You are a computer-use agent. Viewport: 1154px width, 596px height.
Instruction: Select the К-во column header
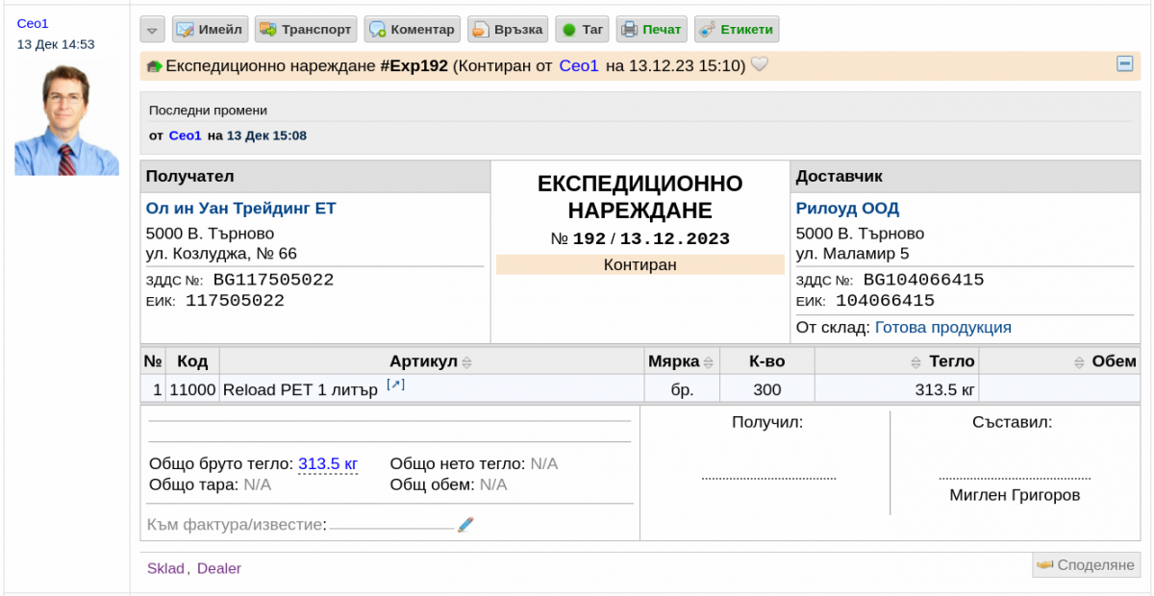pos(767,361)
